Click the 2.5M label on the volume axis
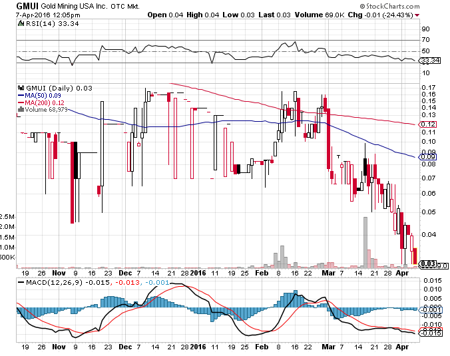Viewport: 450px width, 356px height. pos(7,216)
